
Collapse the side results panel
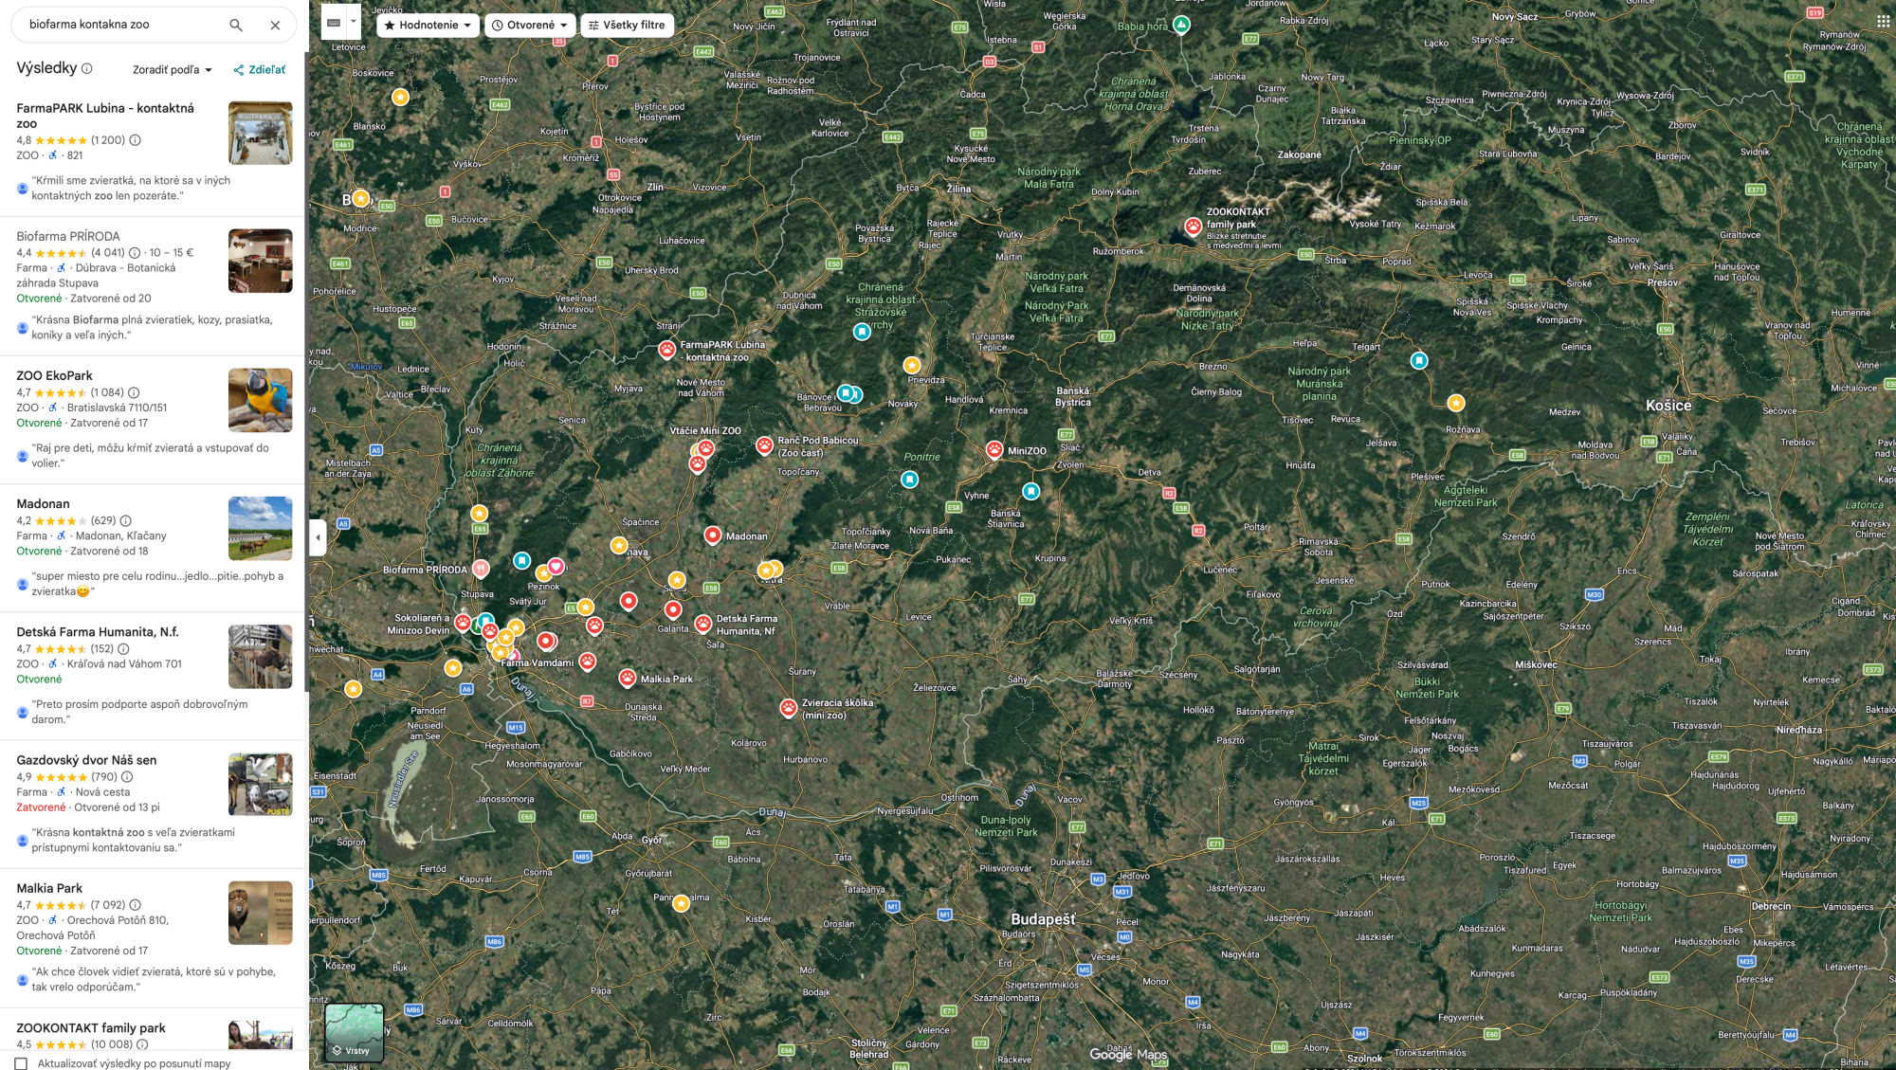click(318, 537)
